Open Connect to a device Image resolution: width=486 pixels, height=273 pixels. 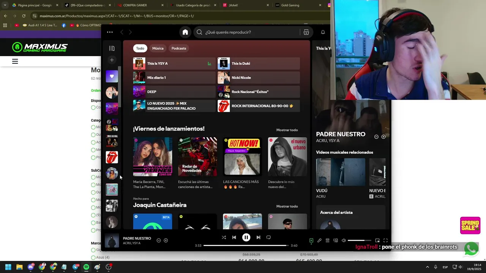point(336,240)
